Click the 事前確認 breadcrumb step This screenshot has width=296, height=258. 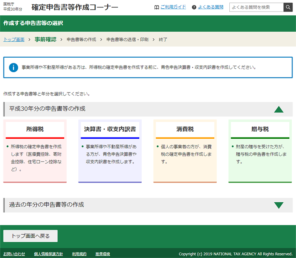point(45,40)
